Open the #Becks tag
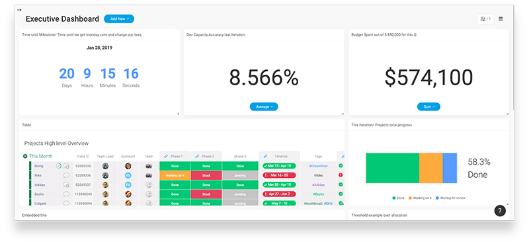 pos(319,194)
